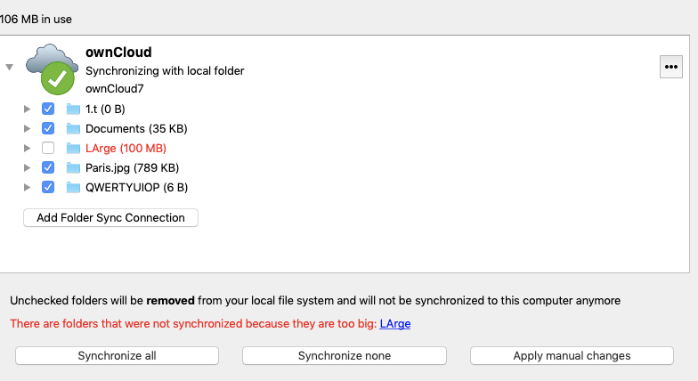This screenshot has height=381, width=698.
Task: Open the three-dots account options menu
Action: tap(671, 67)
